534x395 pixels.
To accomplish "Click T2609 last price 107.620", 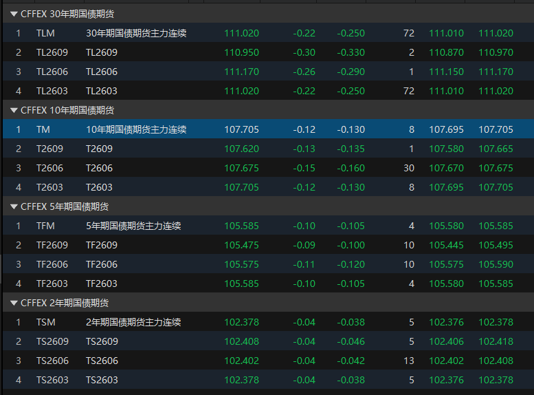I will [241, 149].
